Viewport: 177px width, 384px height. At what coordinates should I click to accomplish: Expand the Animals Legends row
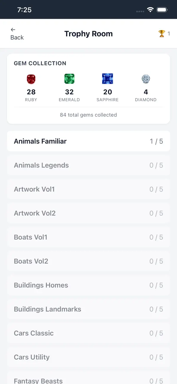point(88,165)
